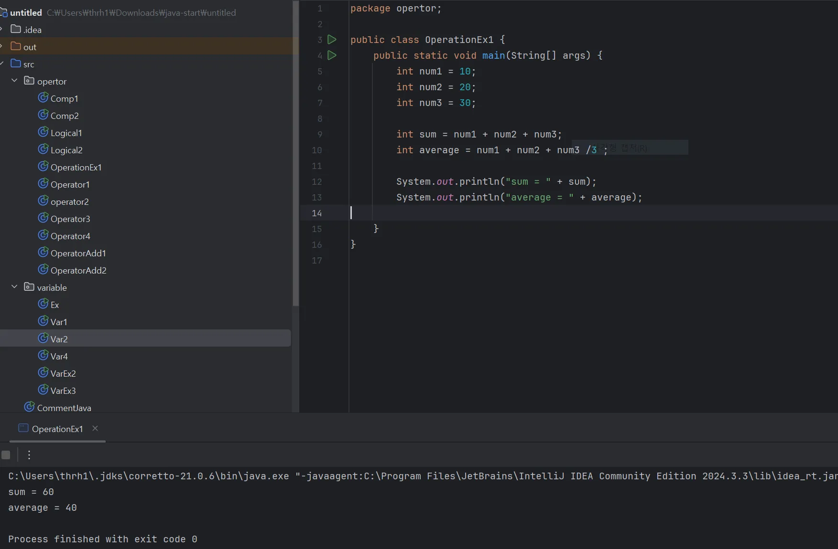This screenshot has height=549, width=838.
Task: Collapse the opertor package
Action: [x=14, y=81]
